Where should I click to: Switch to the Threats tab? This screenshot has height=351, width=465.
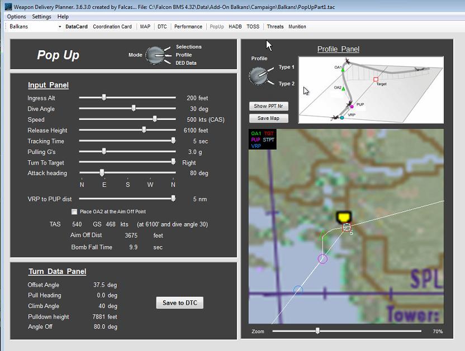click(275, 27)
